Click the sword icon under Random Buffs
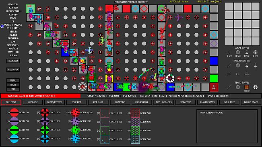 pos(229,65)
